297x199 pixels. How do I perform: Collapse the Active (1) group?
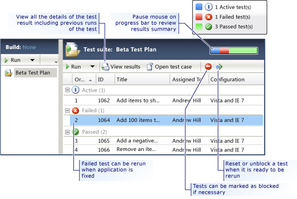(67, 90)
